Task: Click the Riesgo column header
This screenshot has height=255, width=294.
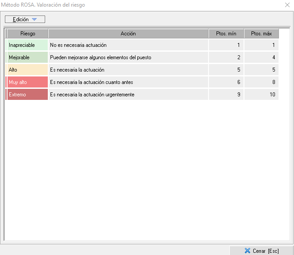Action: click(x=27, y=34)
